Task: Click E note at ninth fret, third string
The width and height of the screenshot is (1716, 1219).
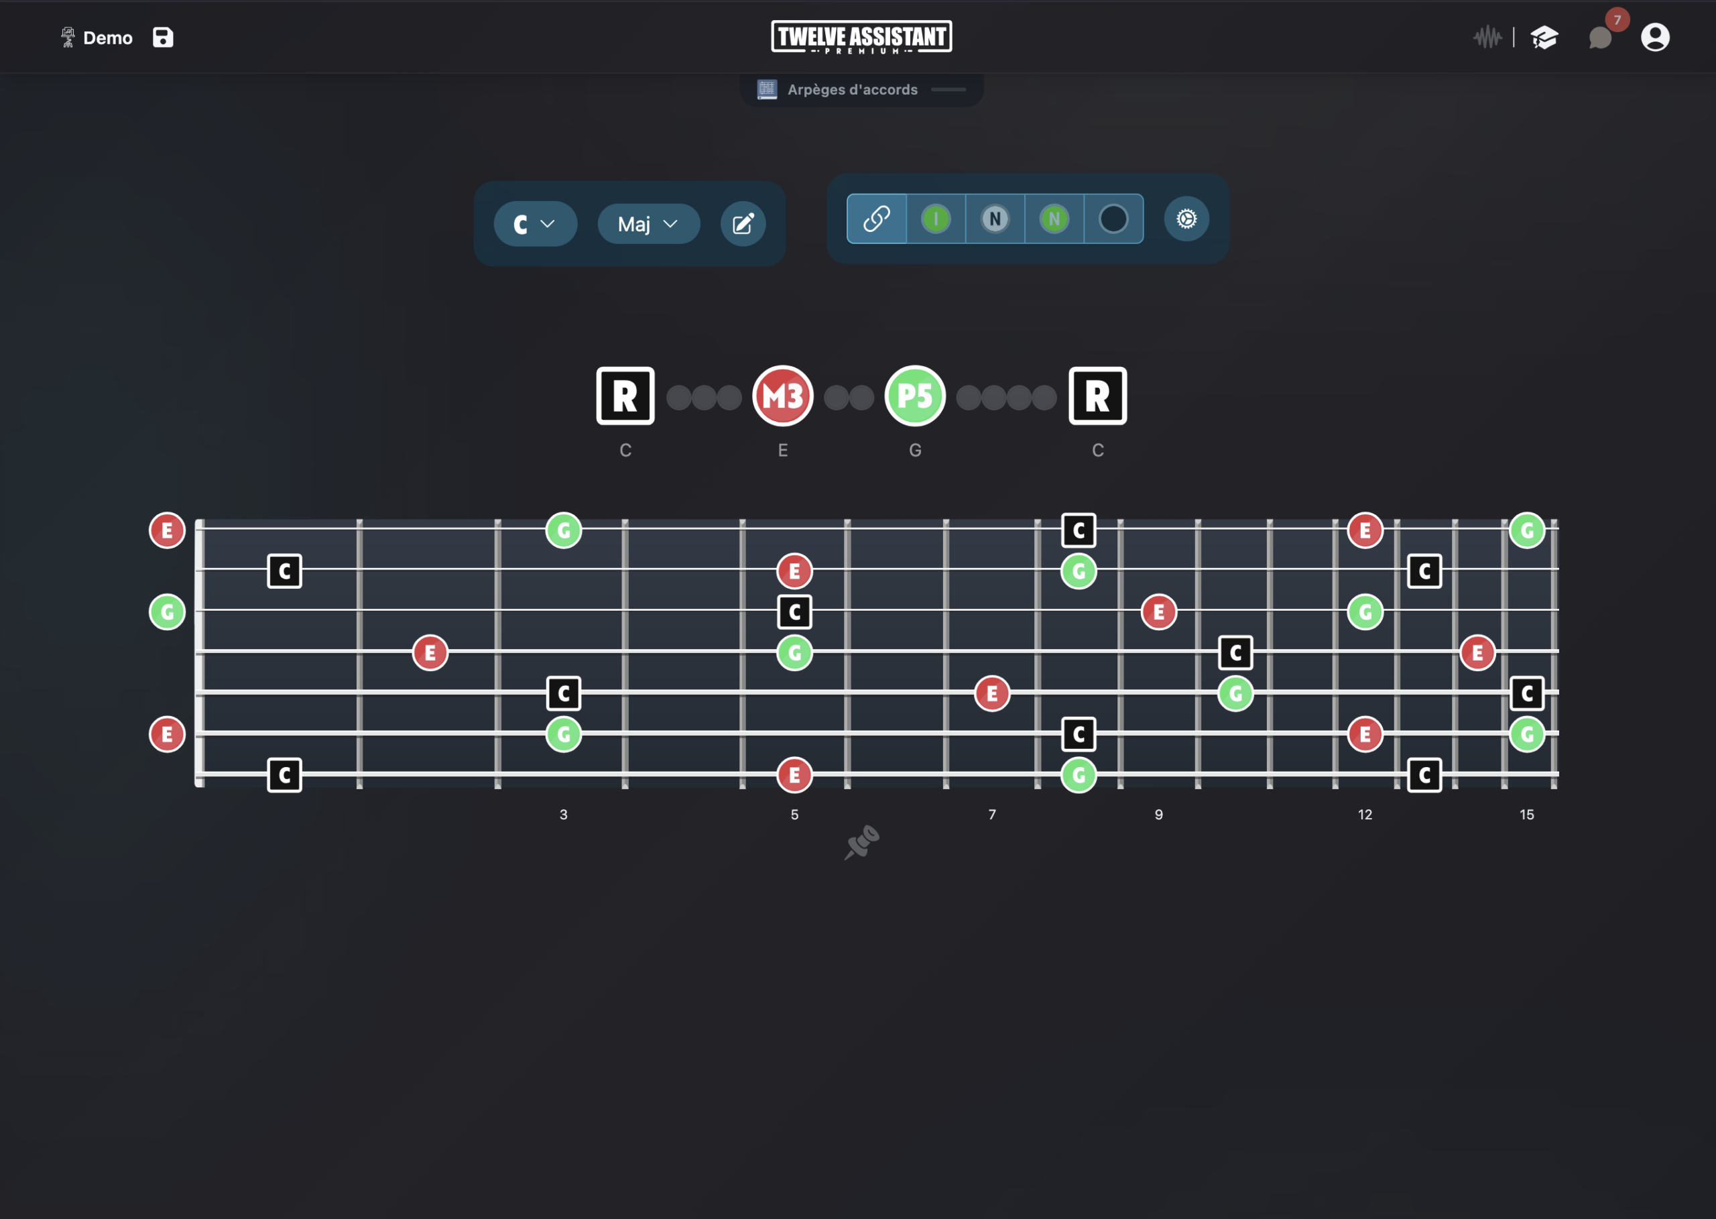Action: pos(1158,612)
